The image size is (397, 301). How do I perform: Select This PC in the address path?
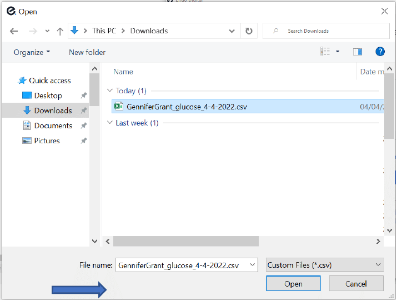pos(104,31)
